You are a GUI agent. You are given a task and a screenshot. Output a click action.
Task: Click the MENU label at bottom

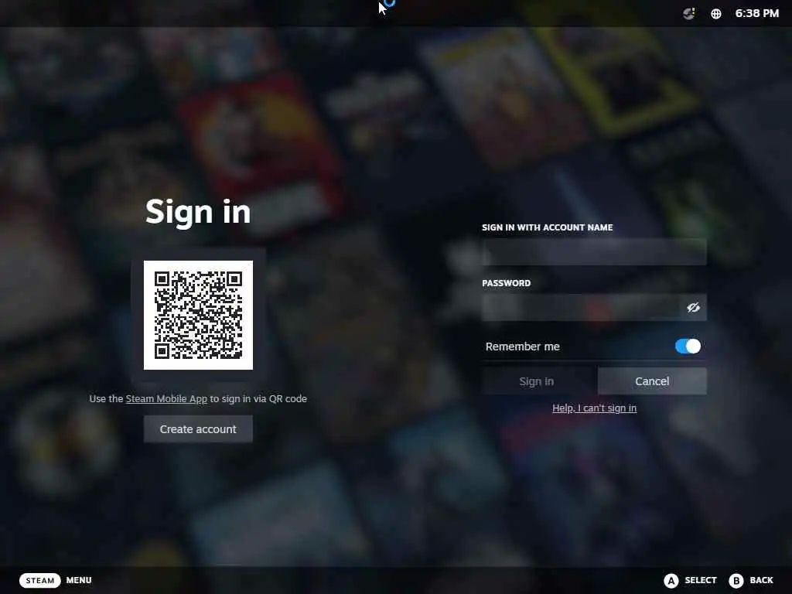click(79, 580)
